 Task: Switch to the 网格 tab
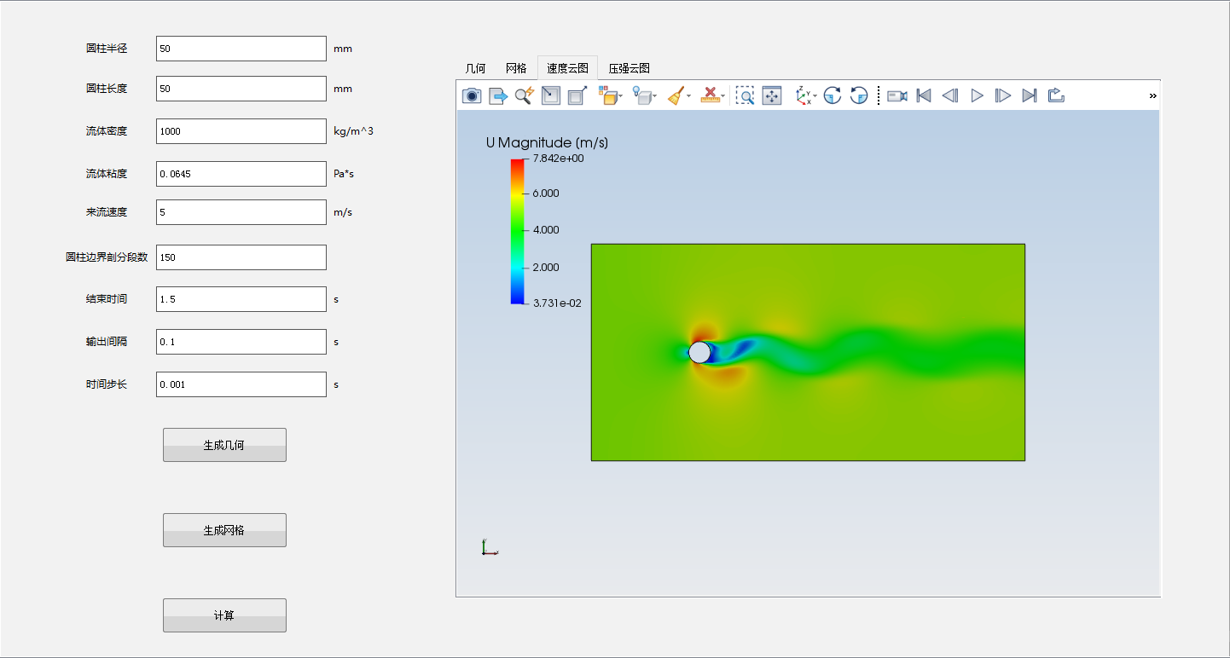click(x=516, y=68)
